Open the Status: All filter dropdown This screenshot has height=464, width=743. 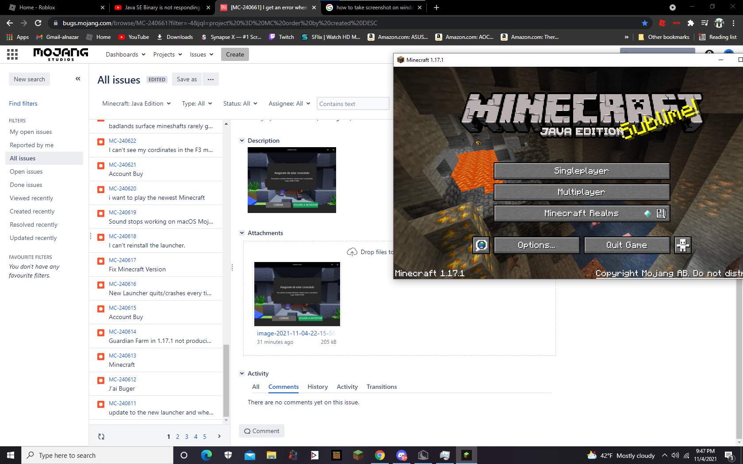tap(240, 103)
